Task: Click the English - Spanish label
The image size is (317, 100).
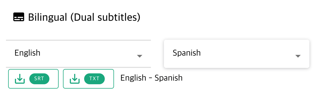Action: point(151,78)
